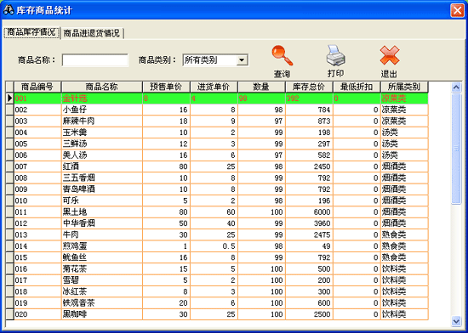Click the 582 stock total cell
The height and width of the screenshot is (333, 468).
[309, 155]
